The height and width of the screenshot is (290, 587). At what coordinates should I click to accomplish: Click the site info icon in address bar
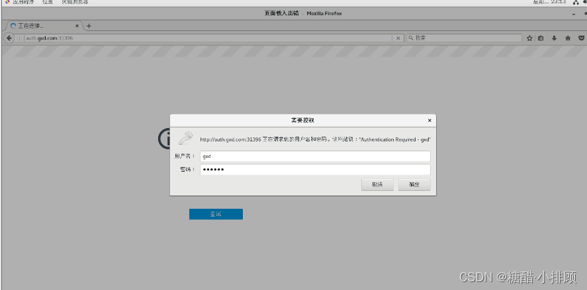19,38
